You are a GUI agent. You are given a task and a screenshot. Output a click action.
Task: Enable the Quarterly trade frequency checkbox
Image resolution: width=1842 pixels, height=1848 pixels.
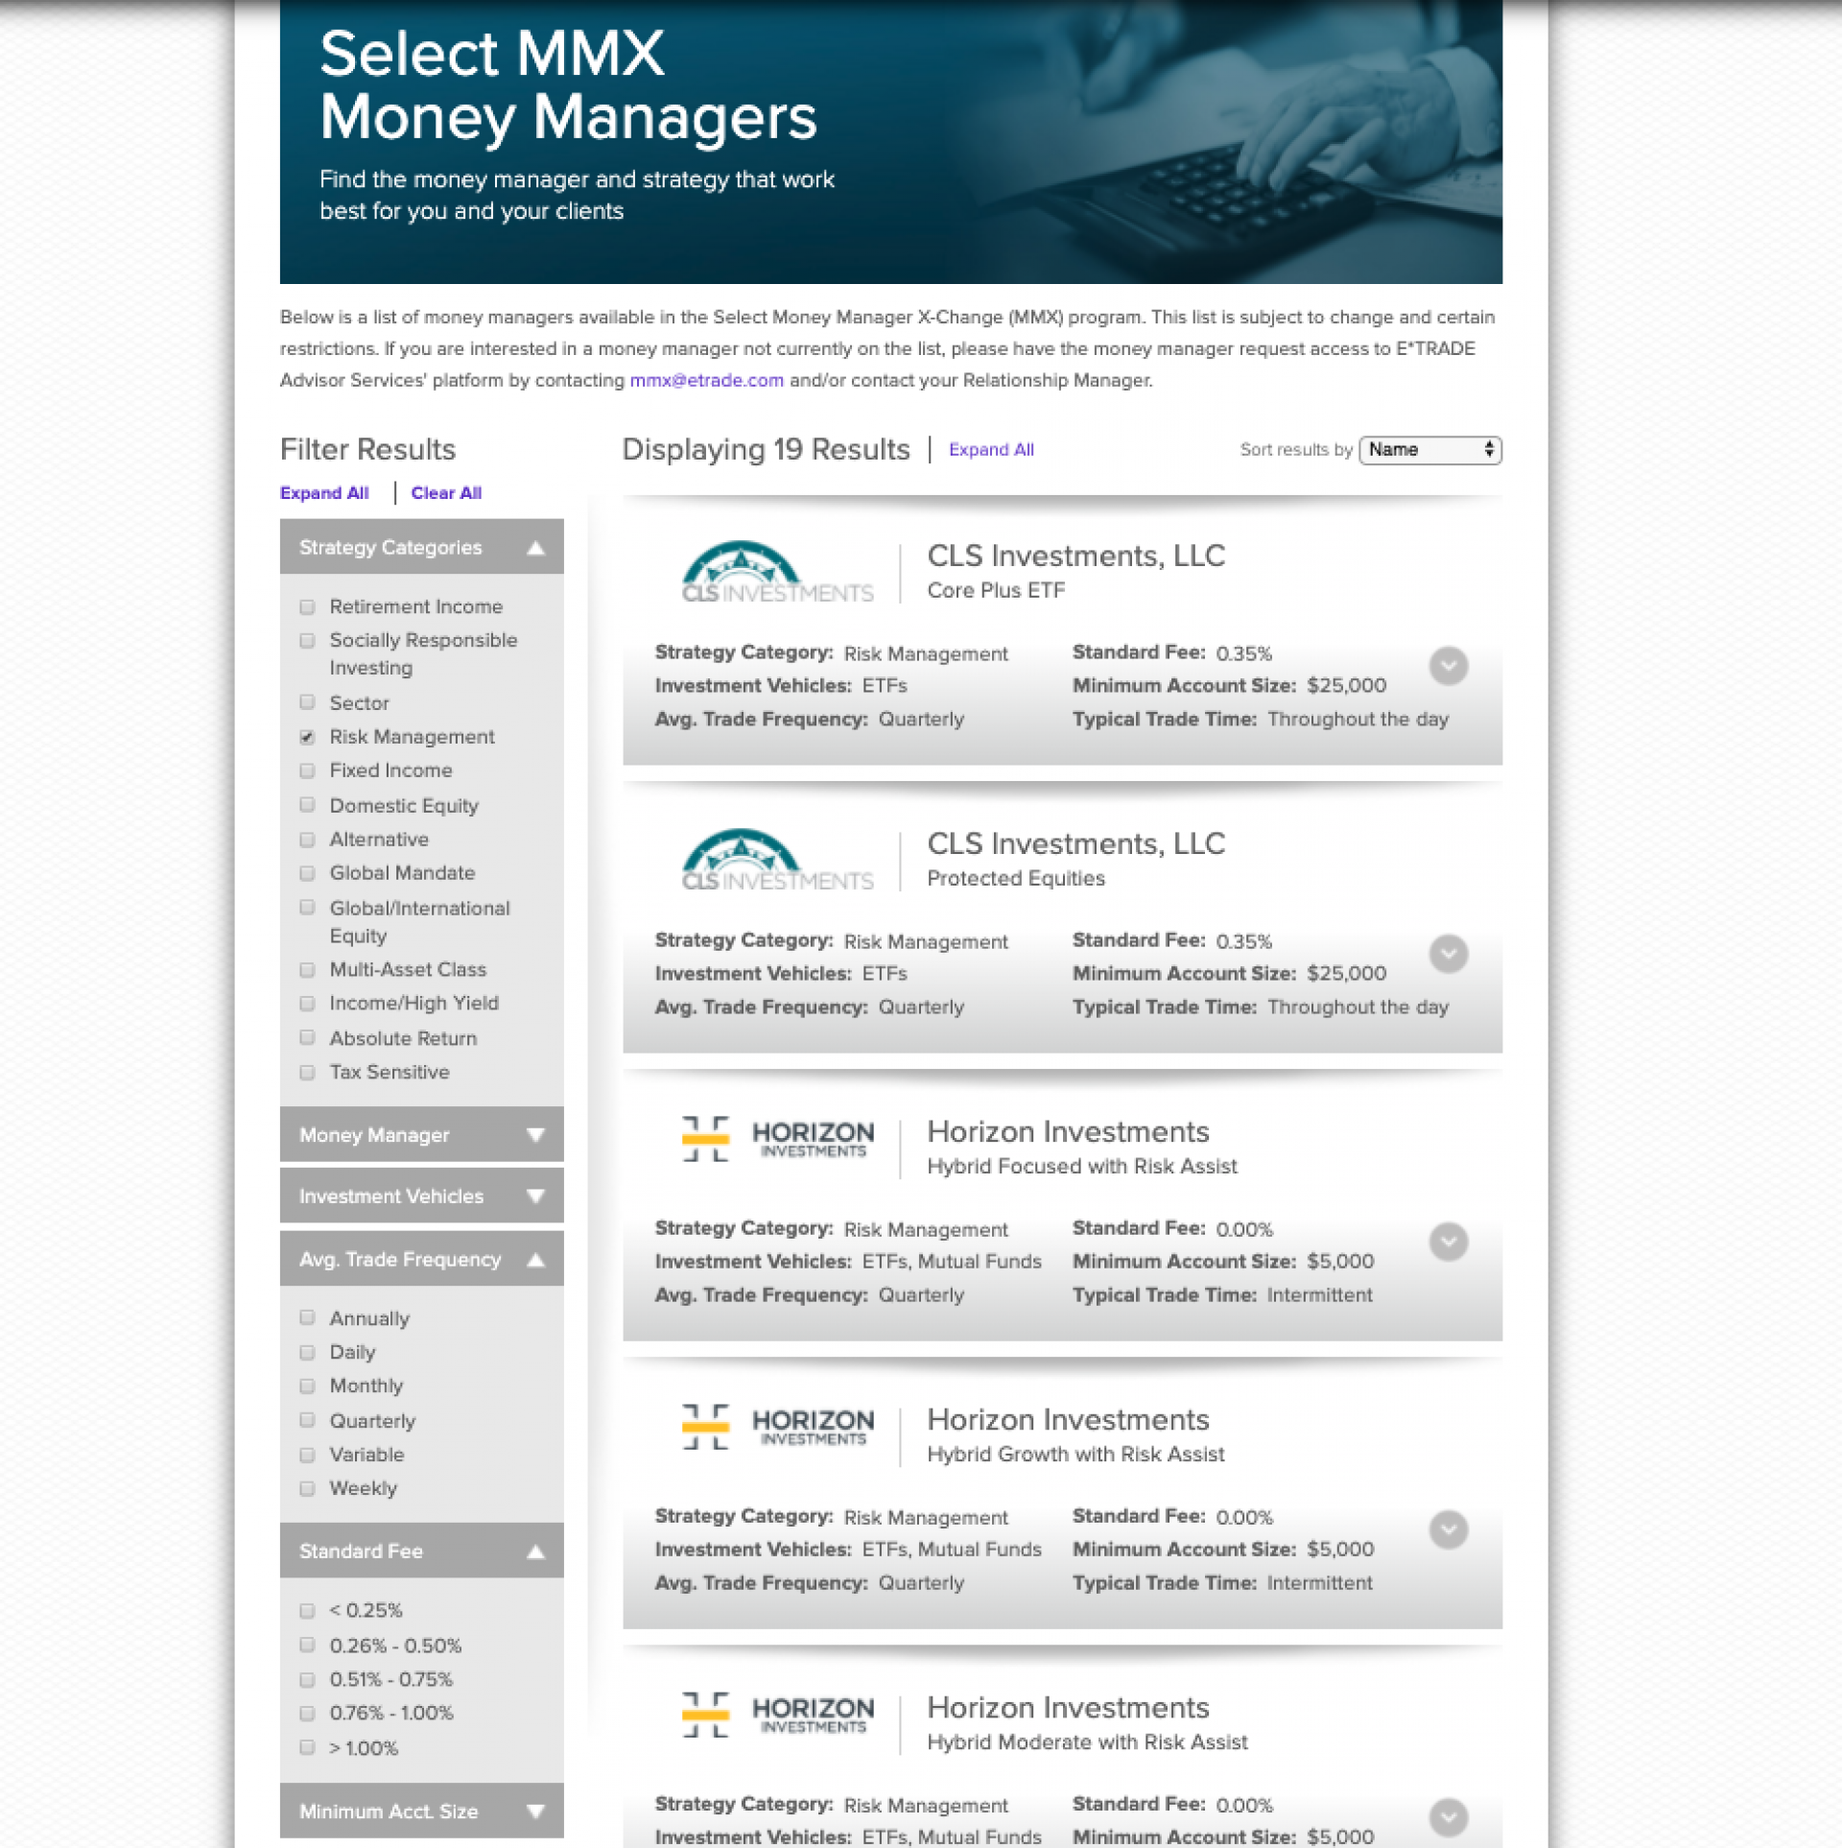[x=307, y=1420]
